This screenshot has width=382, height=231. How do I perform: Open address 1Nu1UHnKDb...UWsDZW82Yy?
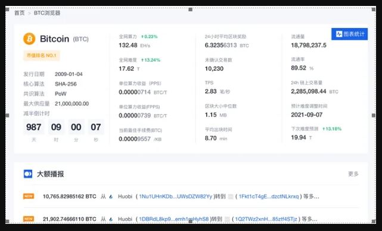[x=176, y=197]
